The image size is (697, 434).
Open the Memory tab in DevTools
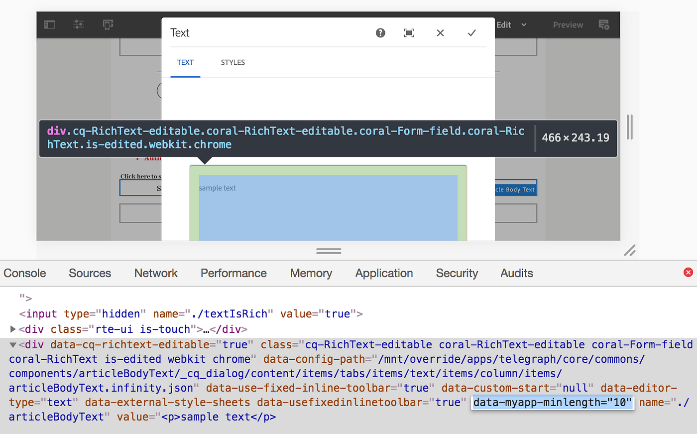[311, 273]
